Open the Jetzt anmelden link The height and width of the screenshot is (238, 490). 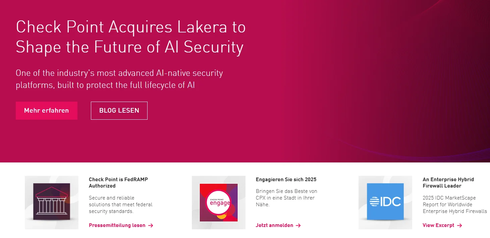(x=274, y=225)
